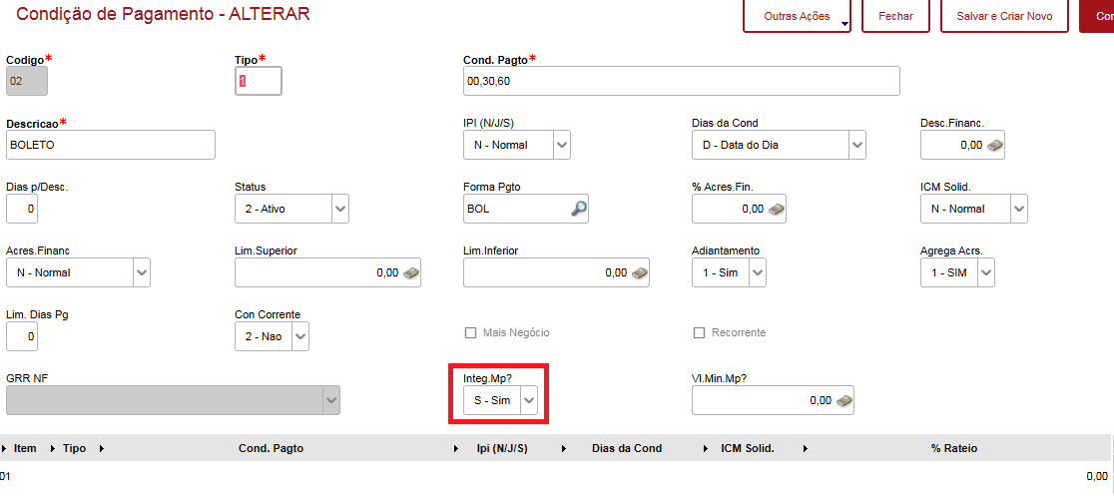Click the Descricao input field

[x=111, y=145]
